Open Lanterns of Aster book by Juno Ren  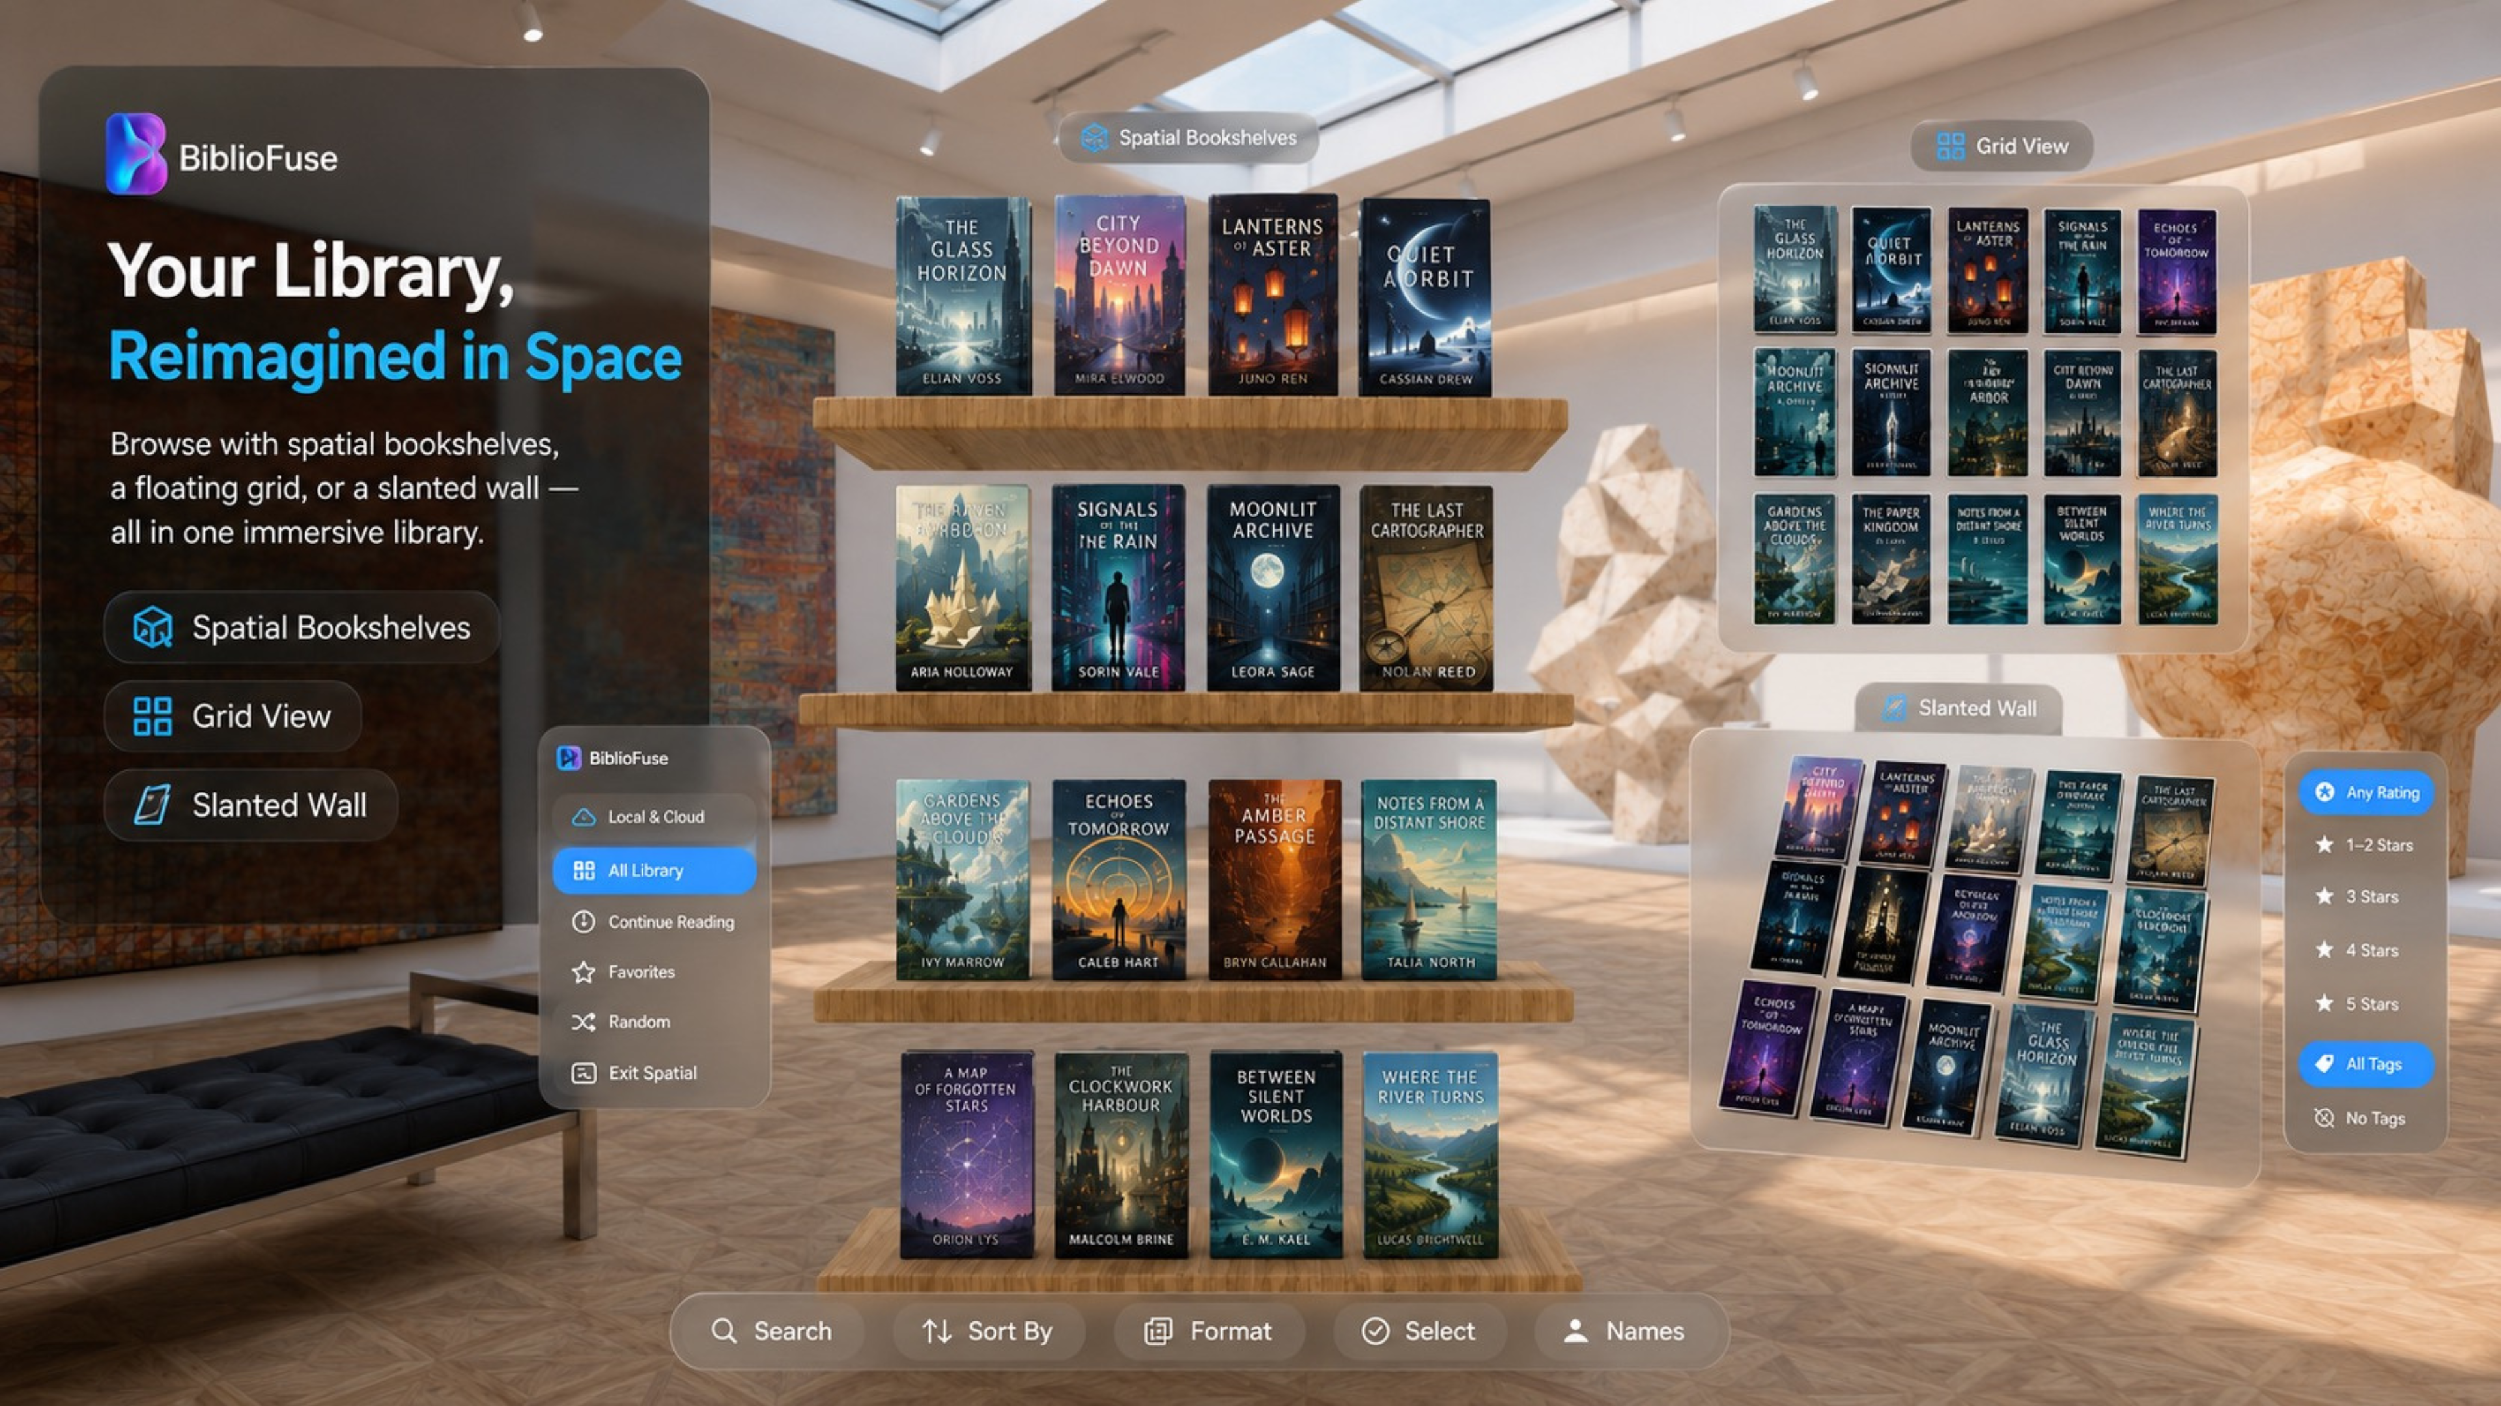(x=1273, y=295)
